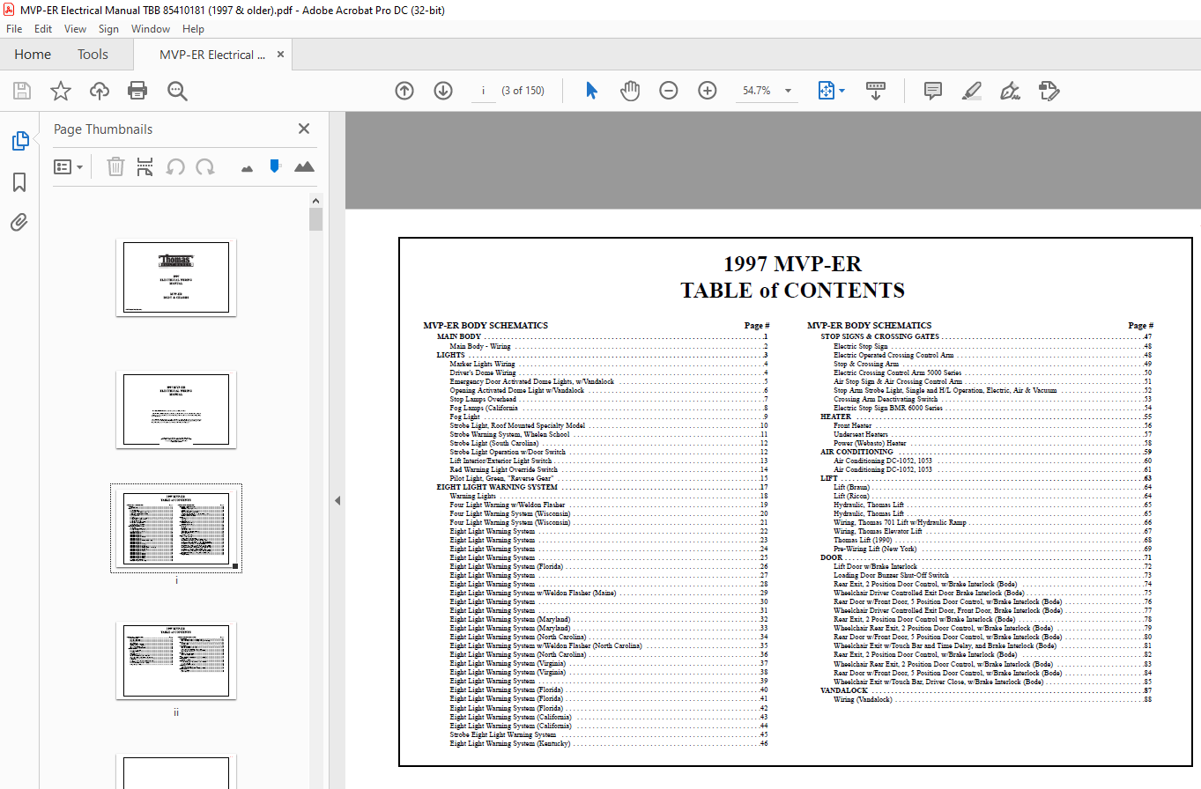Select the arrow selection tool
Screen dimensions: 1201x789
click(591, 91)
